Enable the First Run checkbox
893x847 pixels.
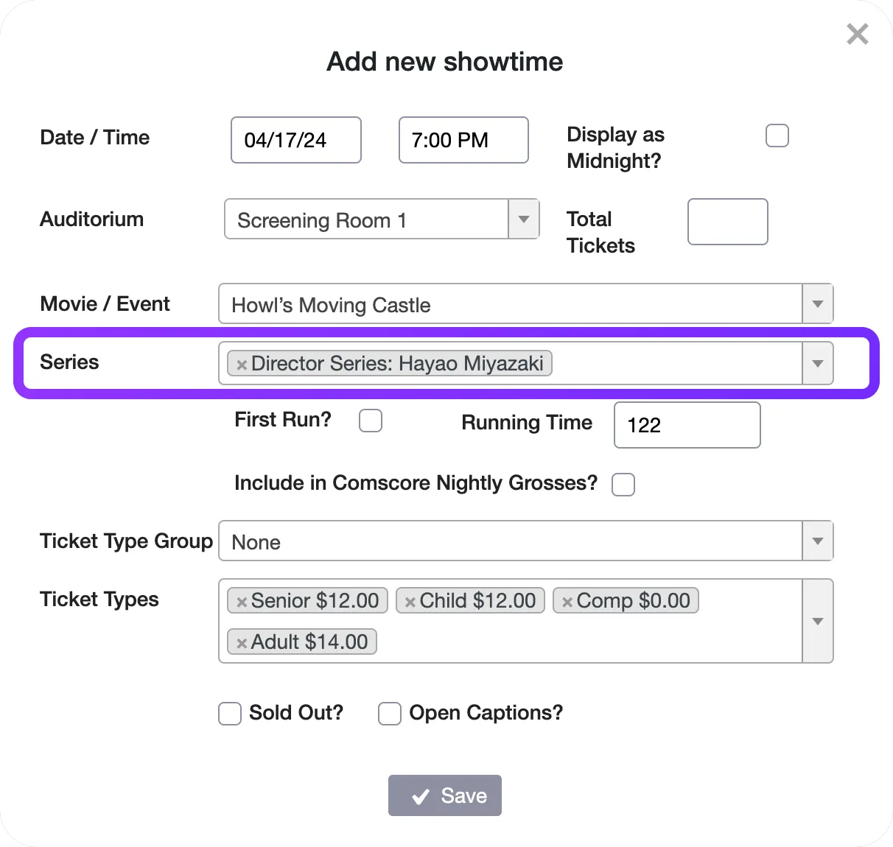[371, 421]
